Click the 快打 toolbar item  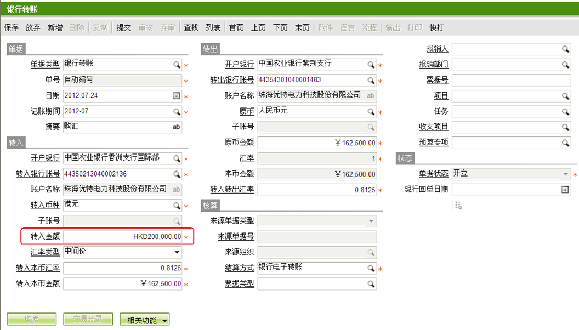coord(436,27)
